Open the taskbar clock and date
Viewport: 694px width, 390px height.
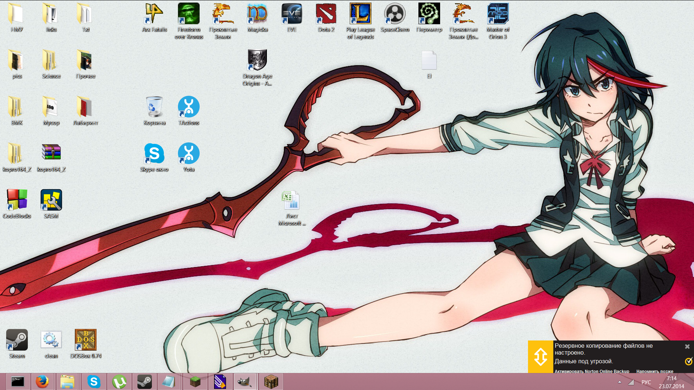click(x=671, y=382)
